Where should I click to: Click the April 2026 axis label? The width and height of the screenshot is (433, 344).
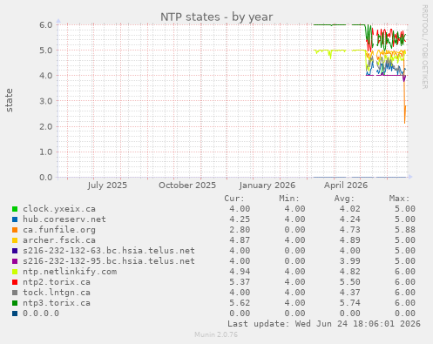(346, 185)
